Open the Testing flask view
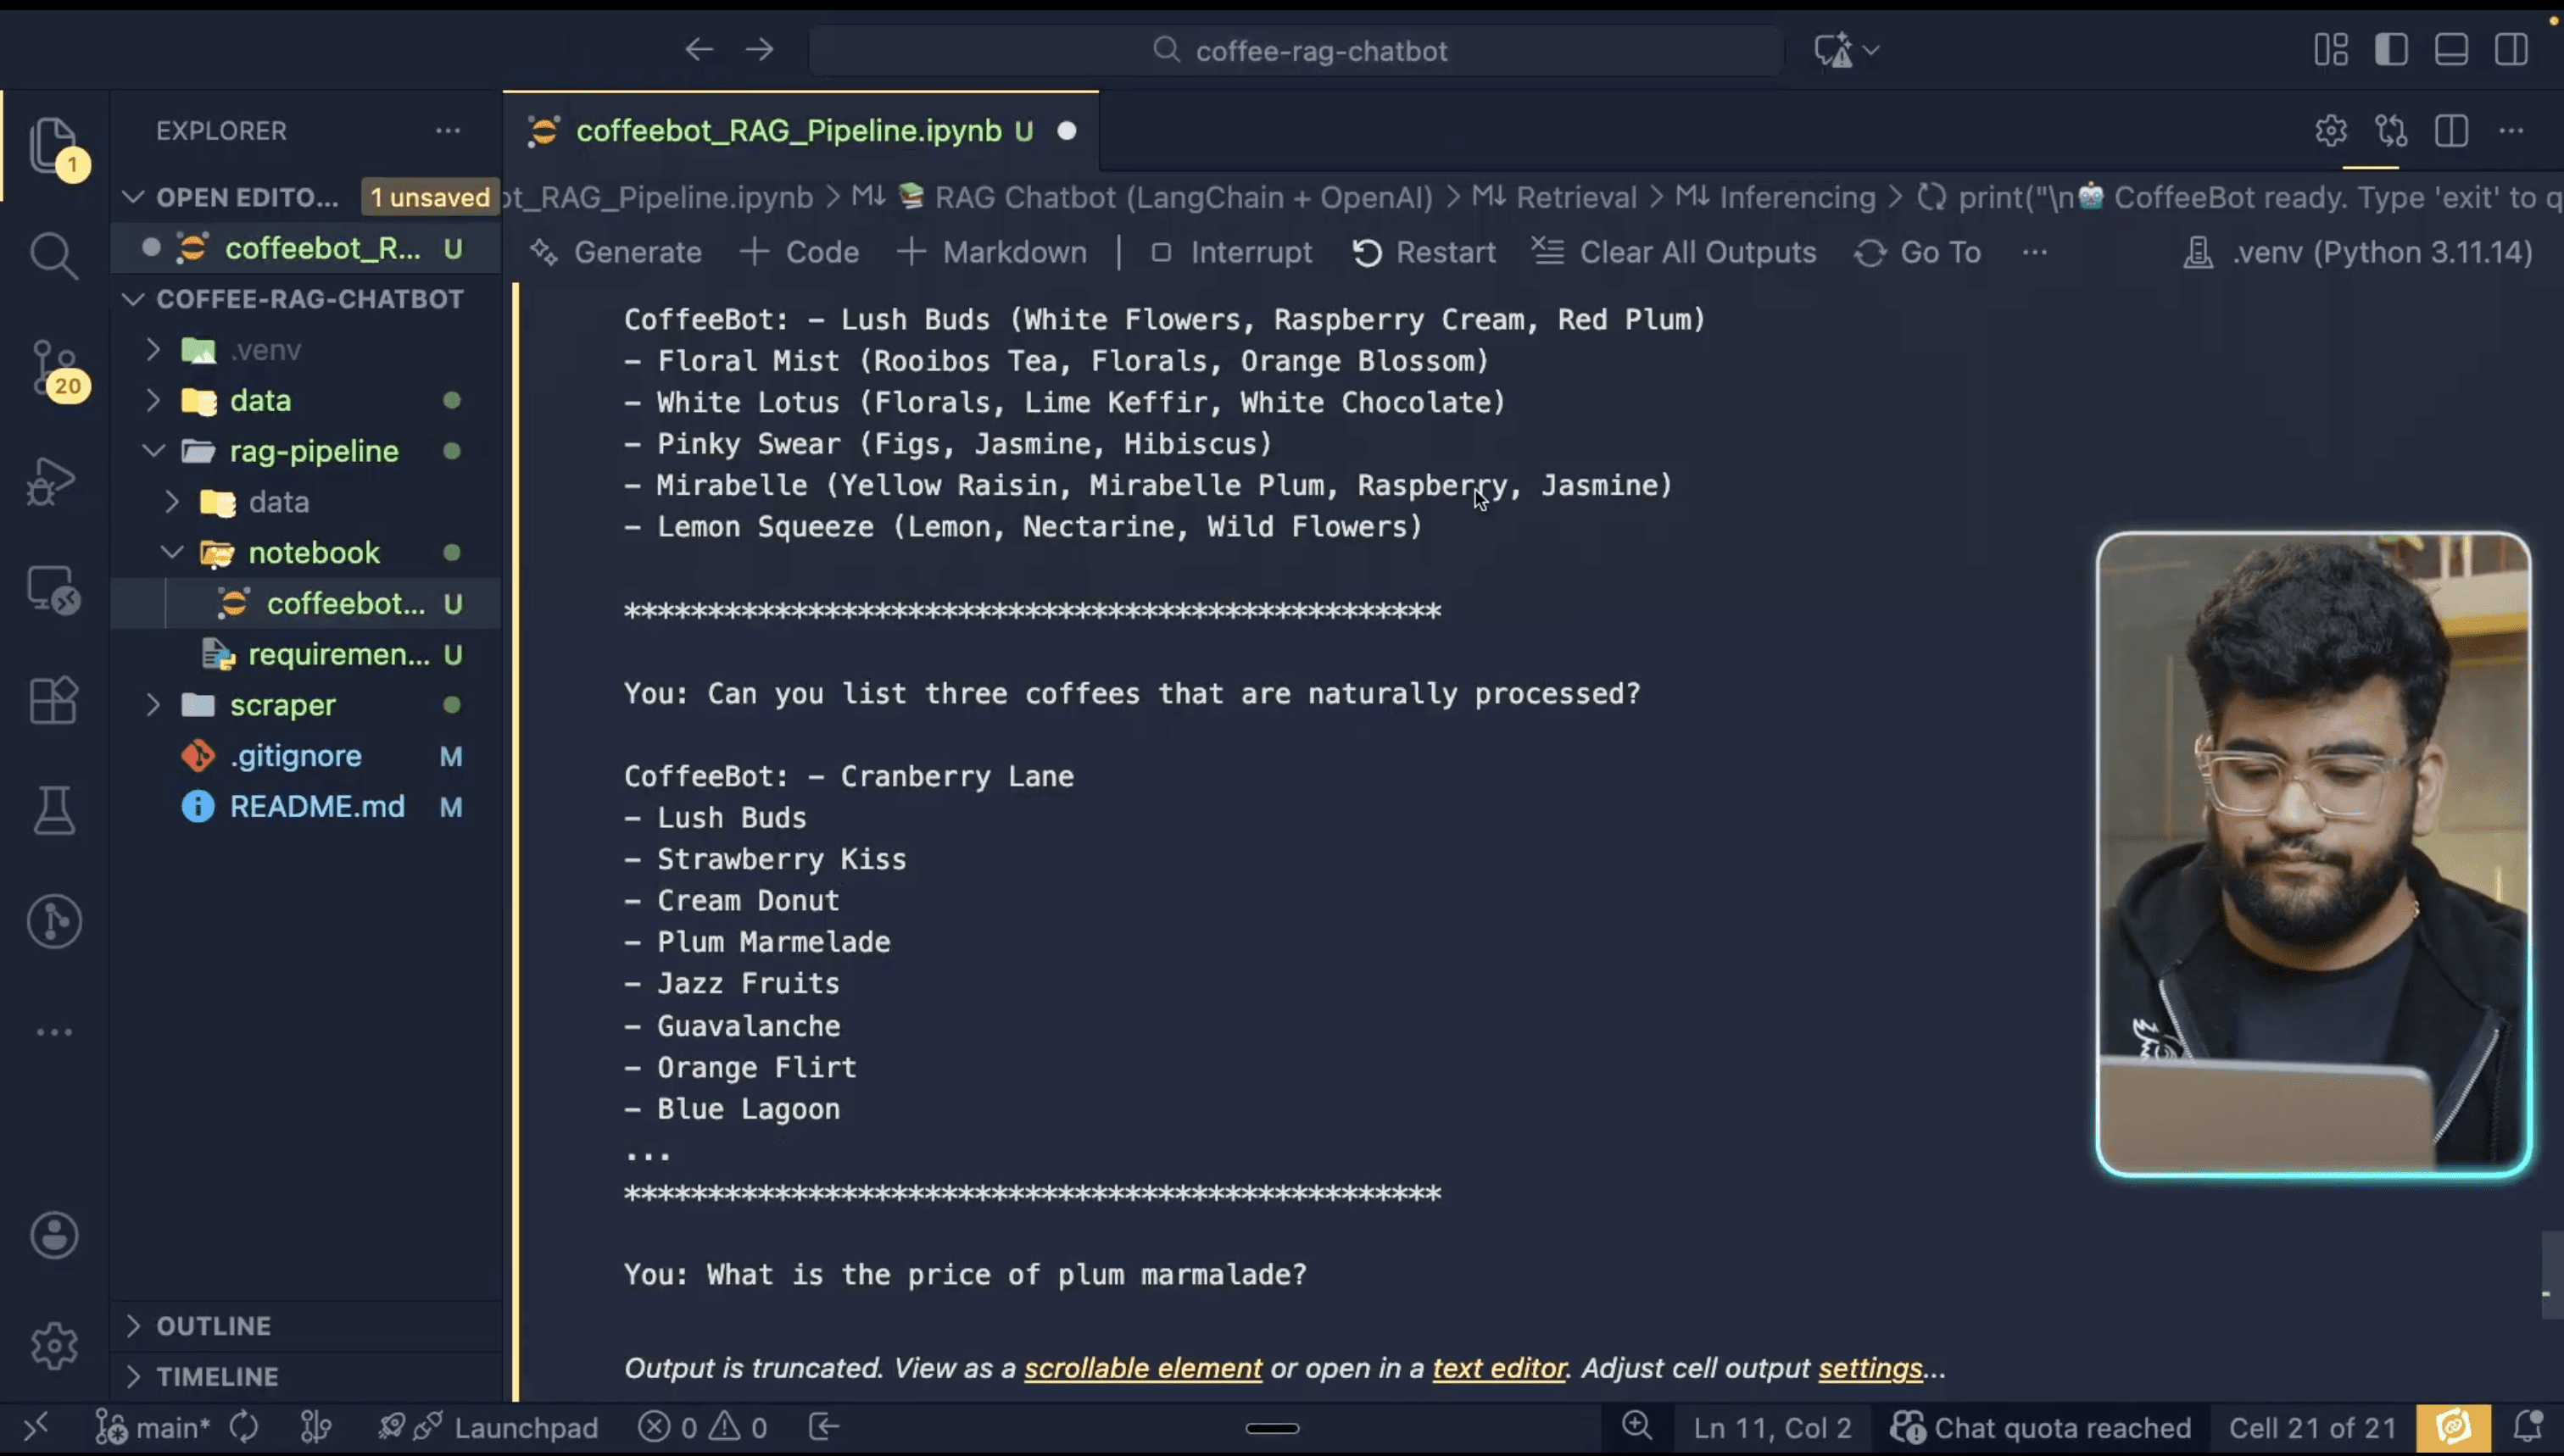2564x1456 pixels. [x=53, y=810]
